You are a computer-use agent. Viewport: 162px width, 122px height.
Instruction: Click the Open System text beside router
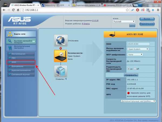click(x=74, y=56)
